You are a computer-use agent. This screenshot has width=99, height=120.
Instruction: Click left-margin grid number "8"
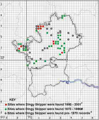[x=1, y=80]
